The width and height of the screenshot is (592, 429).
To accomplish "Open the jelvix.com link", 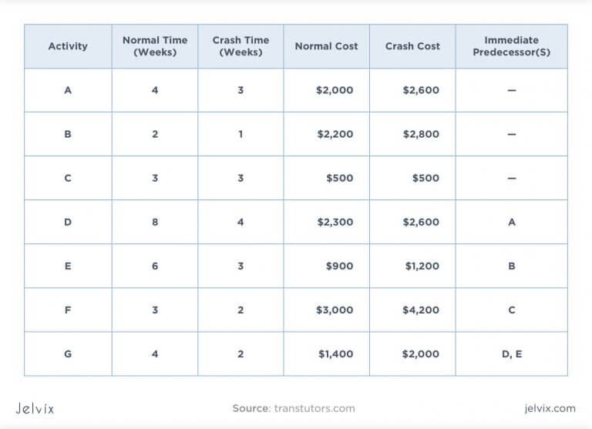I will [549, 407].
